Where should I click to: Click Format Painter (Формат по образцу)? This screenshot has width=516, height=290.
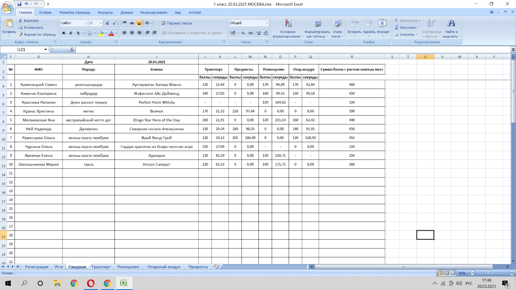[x=37, y=34]
